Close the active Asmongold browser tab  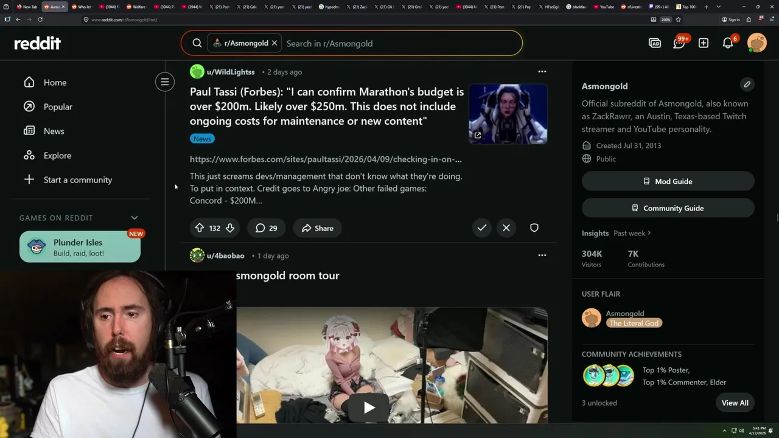pos(63,7)
